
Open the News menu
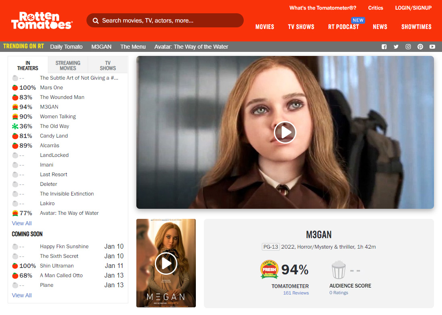coord(380,27)
